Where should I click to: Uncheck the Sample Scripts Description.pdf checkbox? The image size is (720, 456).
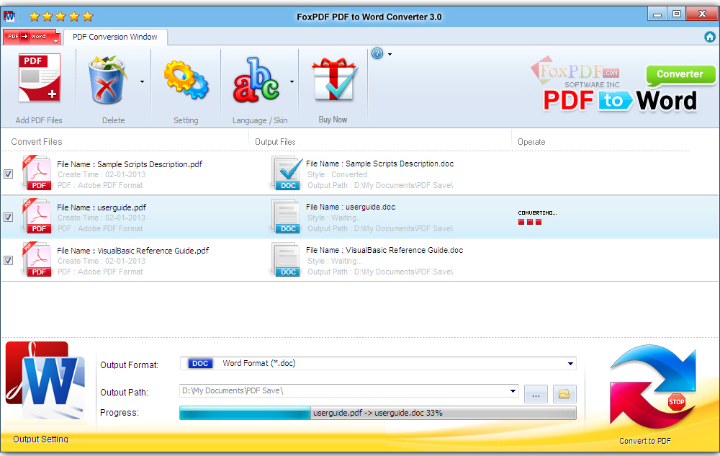[x=8, y=174]
